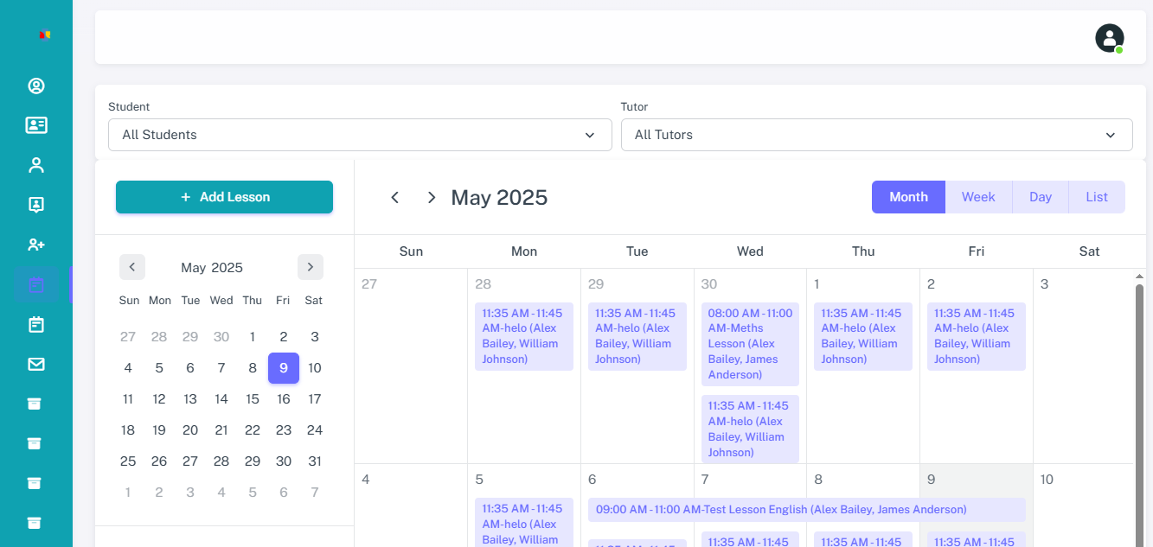1153x547 pixels.
Task: Open the calendar-check sidebar icon
Action: pos(36,324)
